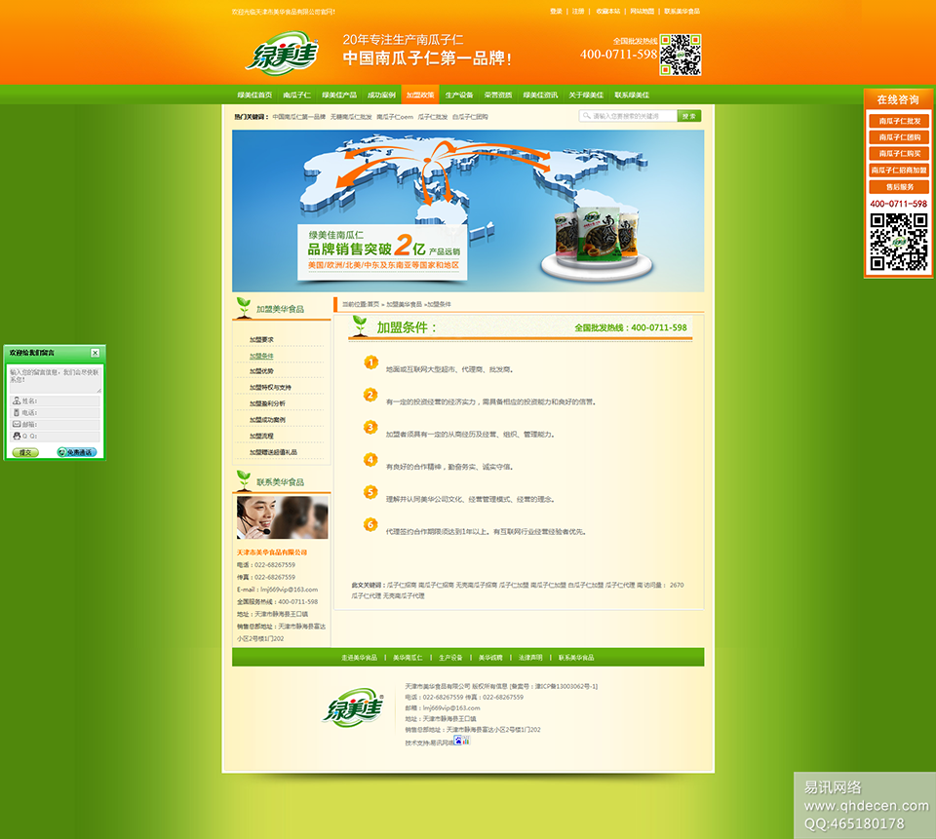The height and width of the screenshot is (839, 936).
Task: Click the number 1 condition badge
Action: click(x=370, y=362)
